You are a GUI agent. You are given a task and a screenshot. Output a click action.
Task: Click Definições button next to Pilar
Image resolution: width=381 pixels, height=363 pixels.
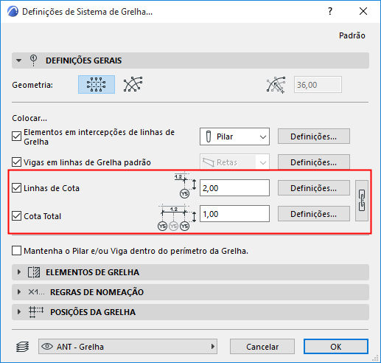coord(314,136)
